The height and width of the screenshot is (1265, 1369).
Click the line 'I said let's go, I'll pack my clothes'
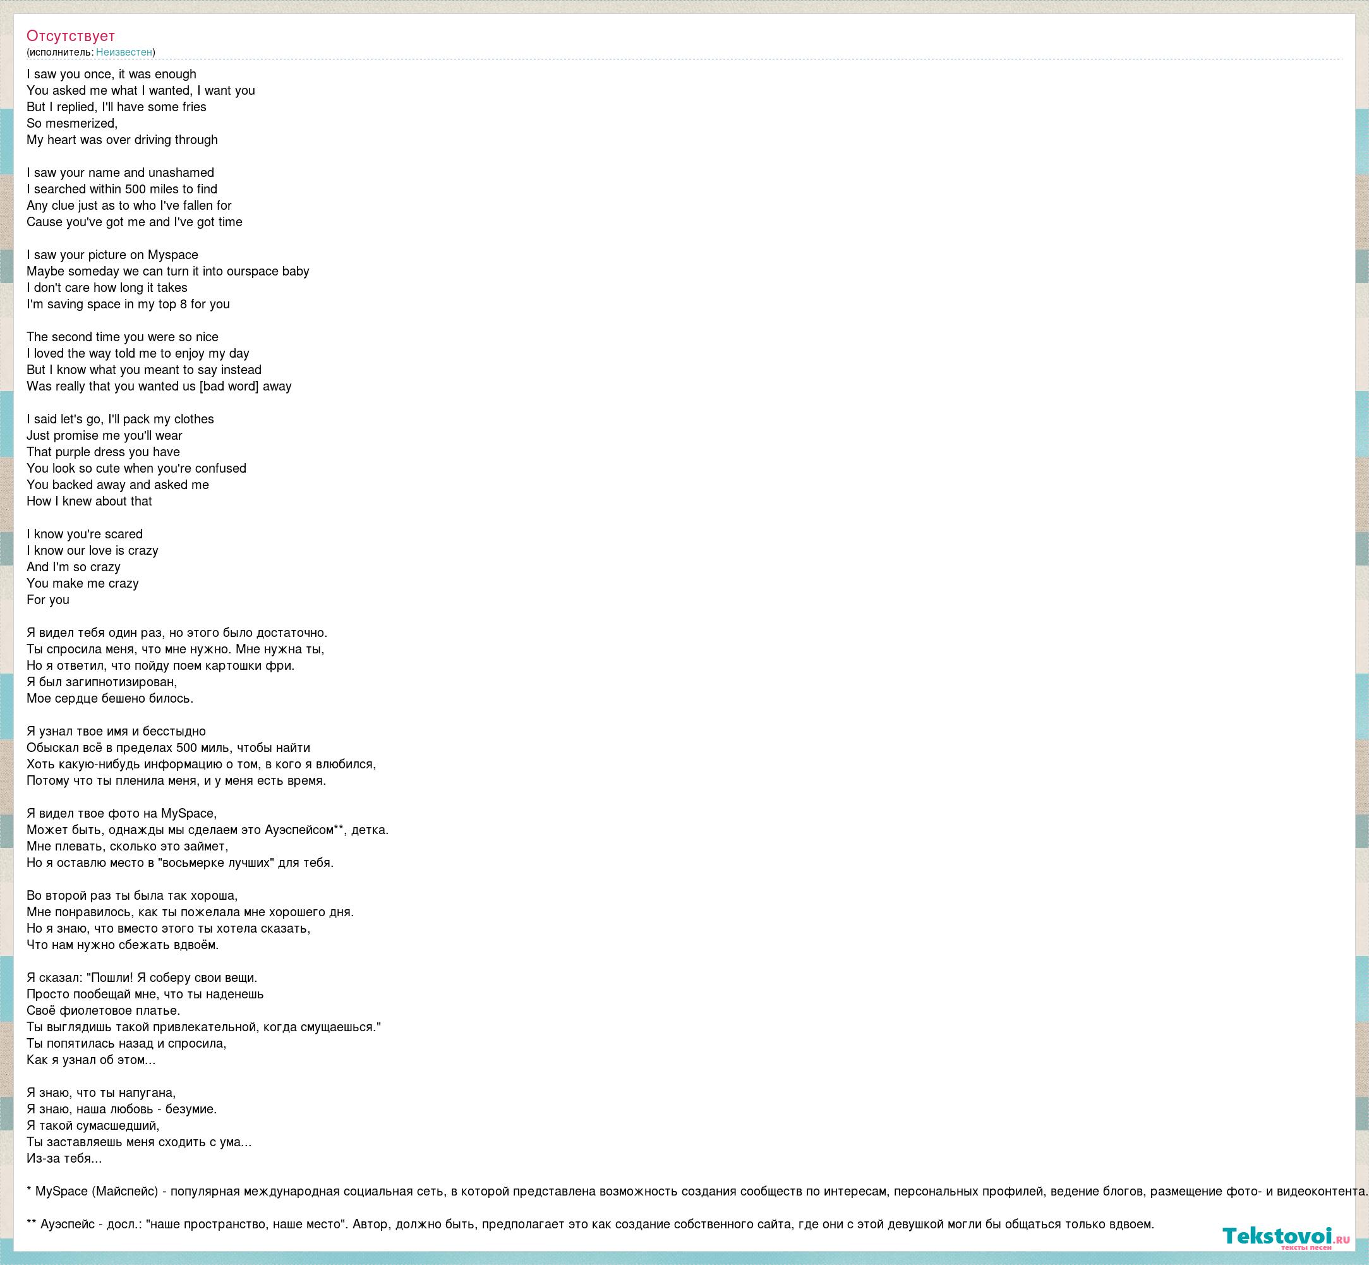point(121,419)
